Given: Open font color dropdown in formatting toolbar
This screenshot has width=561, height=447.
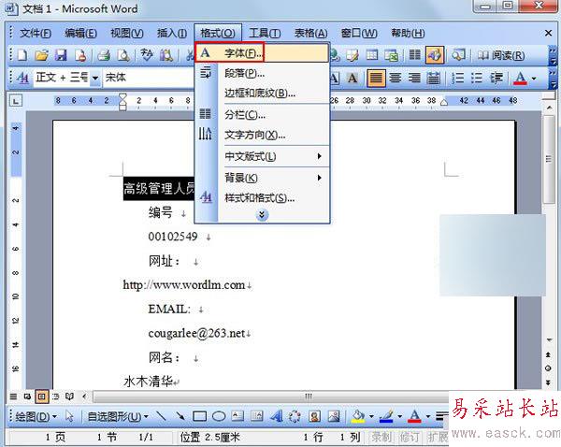Looking at the screenshot, I should point(534,78).
